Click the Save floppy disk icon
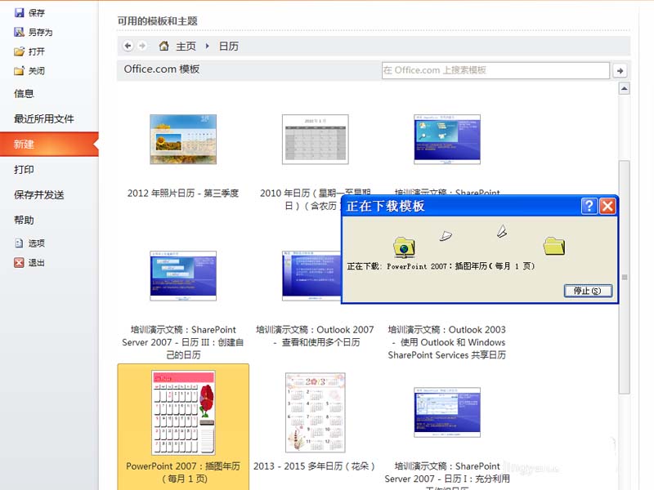The height and width of the screenshot is (490, 654). point(19,13)
